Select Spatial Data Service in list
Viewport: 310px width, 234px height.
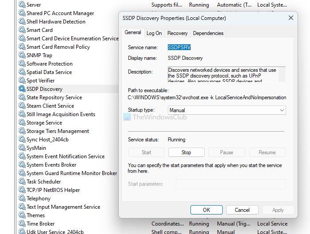[49, 72]
